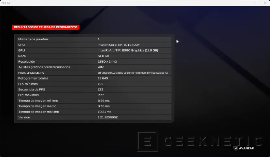The height and width of the screenshot is (157, 270).
Task: Click the GPU row label
Action: pyautogui.click(x=21, y=50)
